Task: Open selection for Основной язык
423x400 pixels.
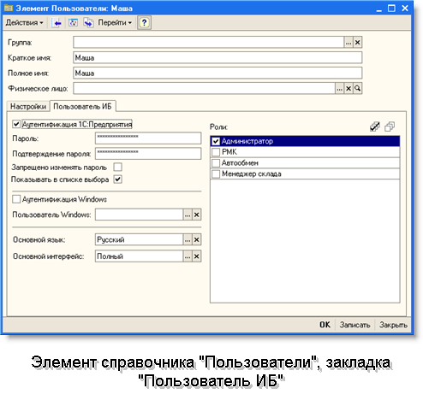Action: (x=188, y=240)
